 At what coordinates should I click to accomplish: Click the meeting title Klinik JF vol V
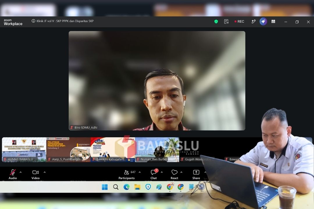(65, 21)
